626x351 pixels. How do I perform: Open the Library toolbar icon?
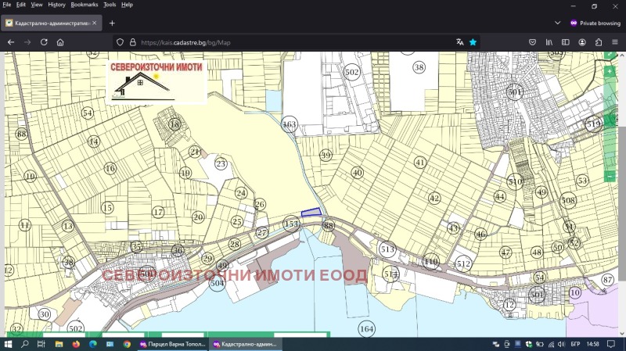coord(549,42)
